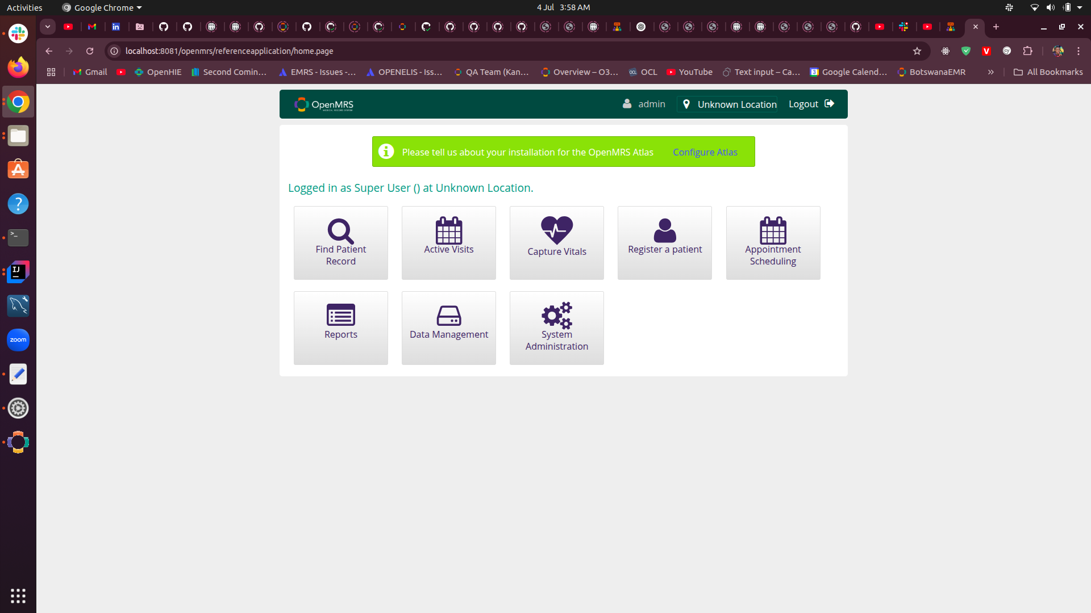
Task: Open Find Patient Record app
Action: tap(340, 242)
